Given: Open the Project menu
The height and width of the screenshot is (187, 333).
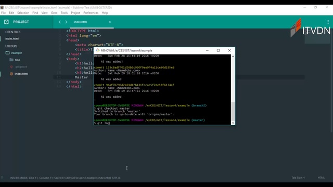Looking at the screenshot, I should 75,12.
